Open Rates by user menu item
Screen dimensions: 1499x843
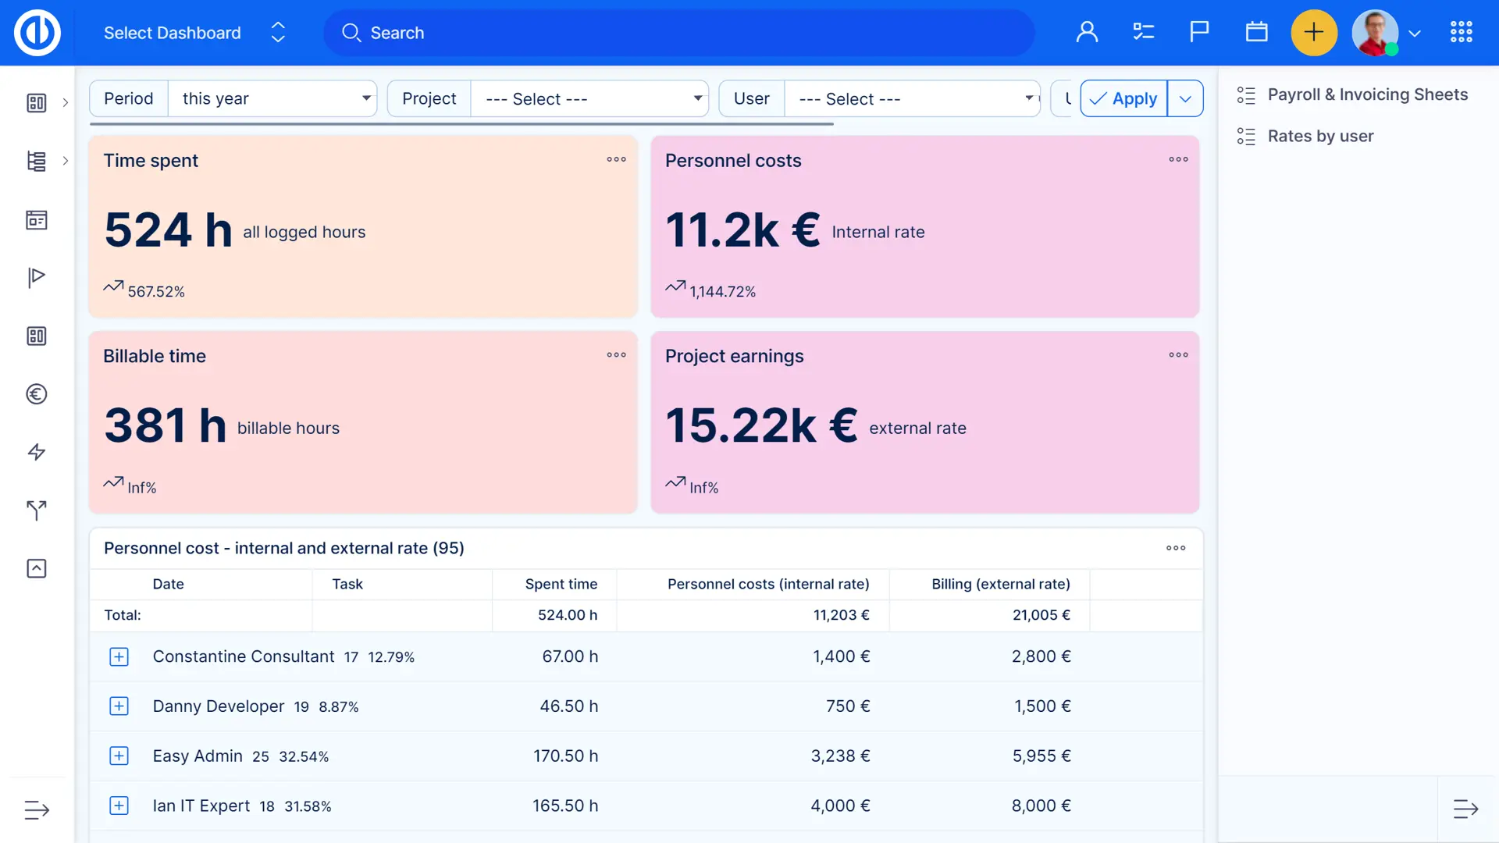click(x=1320, y=136)
